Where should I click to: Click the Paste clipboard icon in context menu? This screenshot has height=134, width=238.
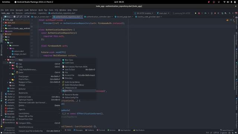click(17, 73)
